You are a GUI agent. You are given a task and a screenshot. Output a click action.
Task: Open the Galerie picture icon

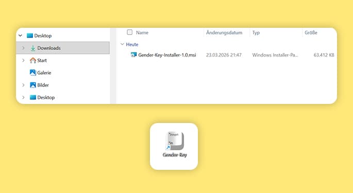pyautogui.click(x=33, y=73)
